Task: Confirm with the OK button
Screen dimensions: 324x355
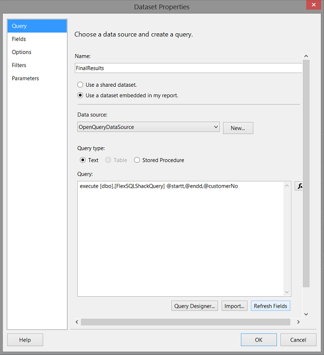Action: coord(259,339)
